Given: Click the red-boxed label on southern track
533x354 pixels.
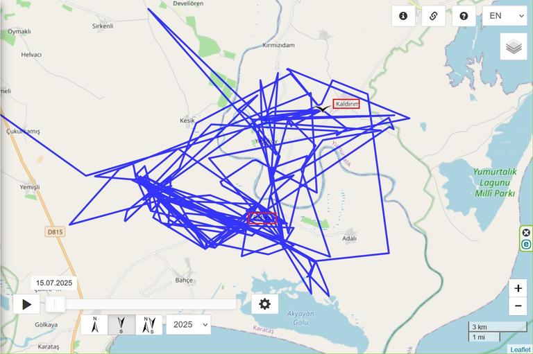Looking at the screenshot, I should coord(262,218).
